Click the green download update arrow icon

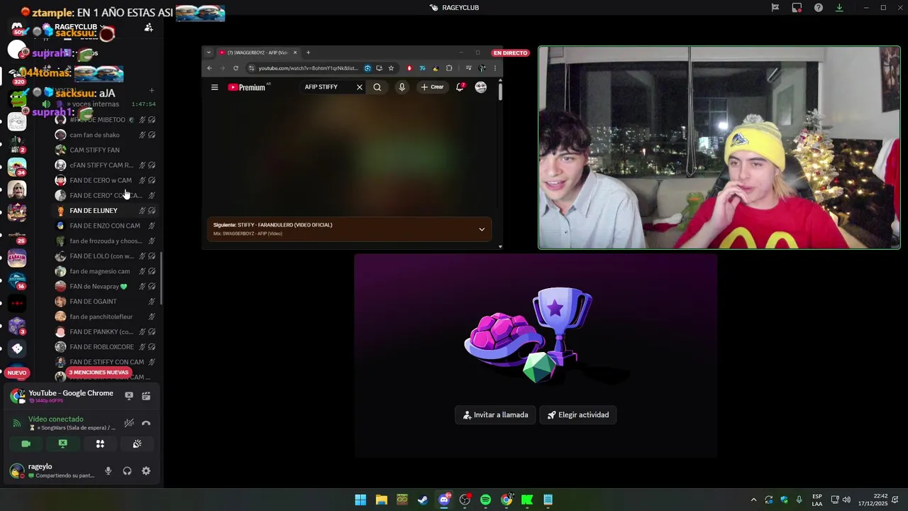click(x=839, y=8)
